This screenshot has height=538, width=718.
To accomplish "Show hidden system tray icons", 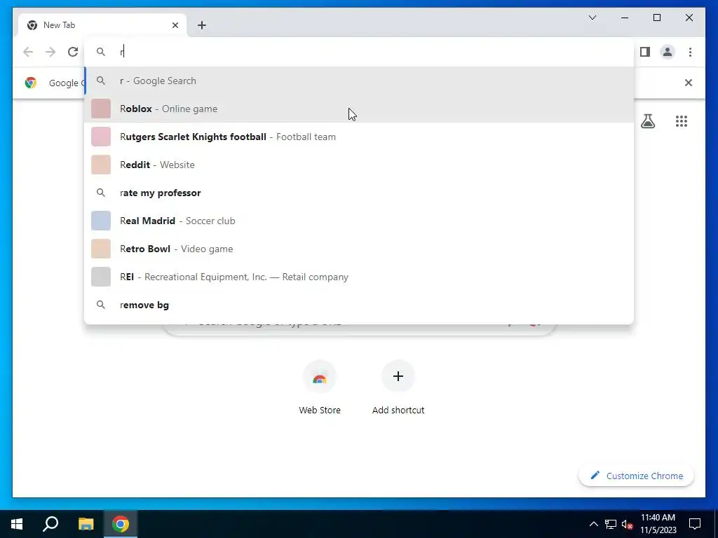I will pyautogui.click(x=593, y=524).
